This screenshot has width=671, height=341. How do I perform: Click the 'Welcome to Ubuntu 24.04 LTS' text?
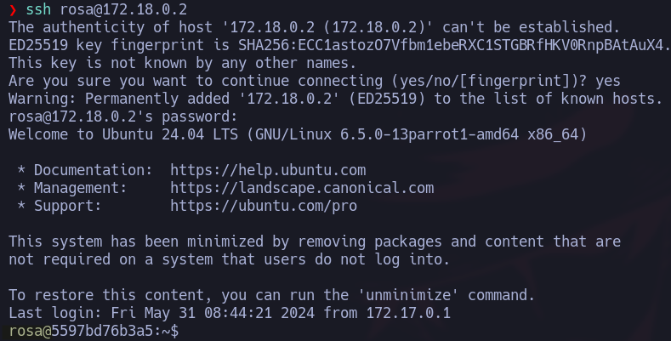[123, 134]
